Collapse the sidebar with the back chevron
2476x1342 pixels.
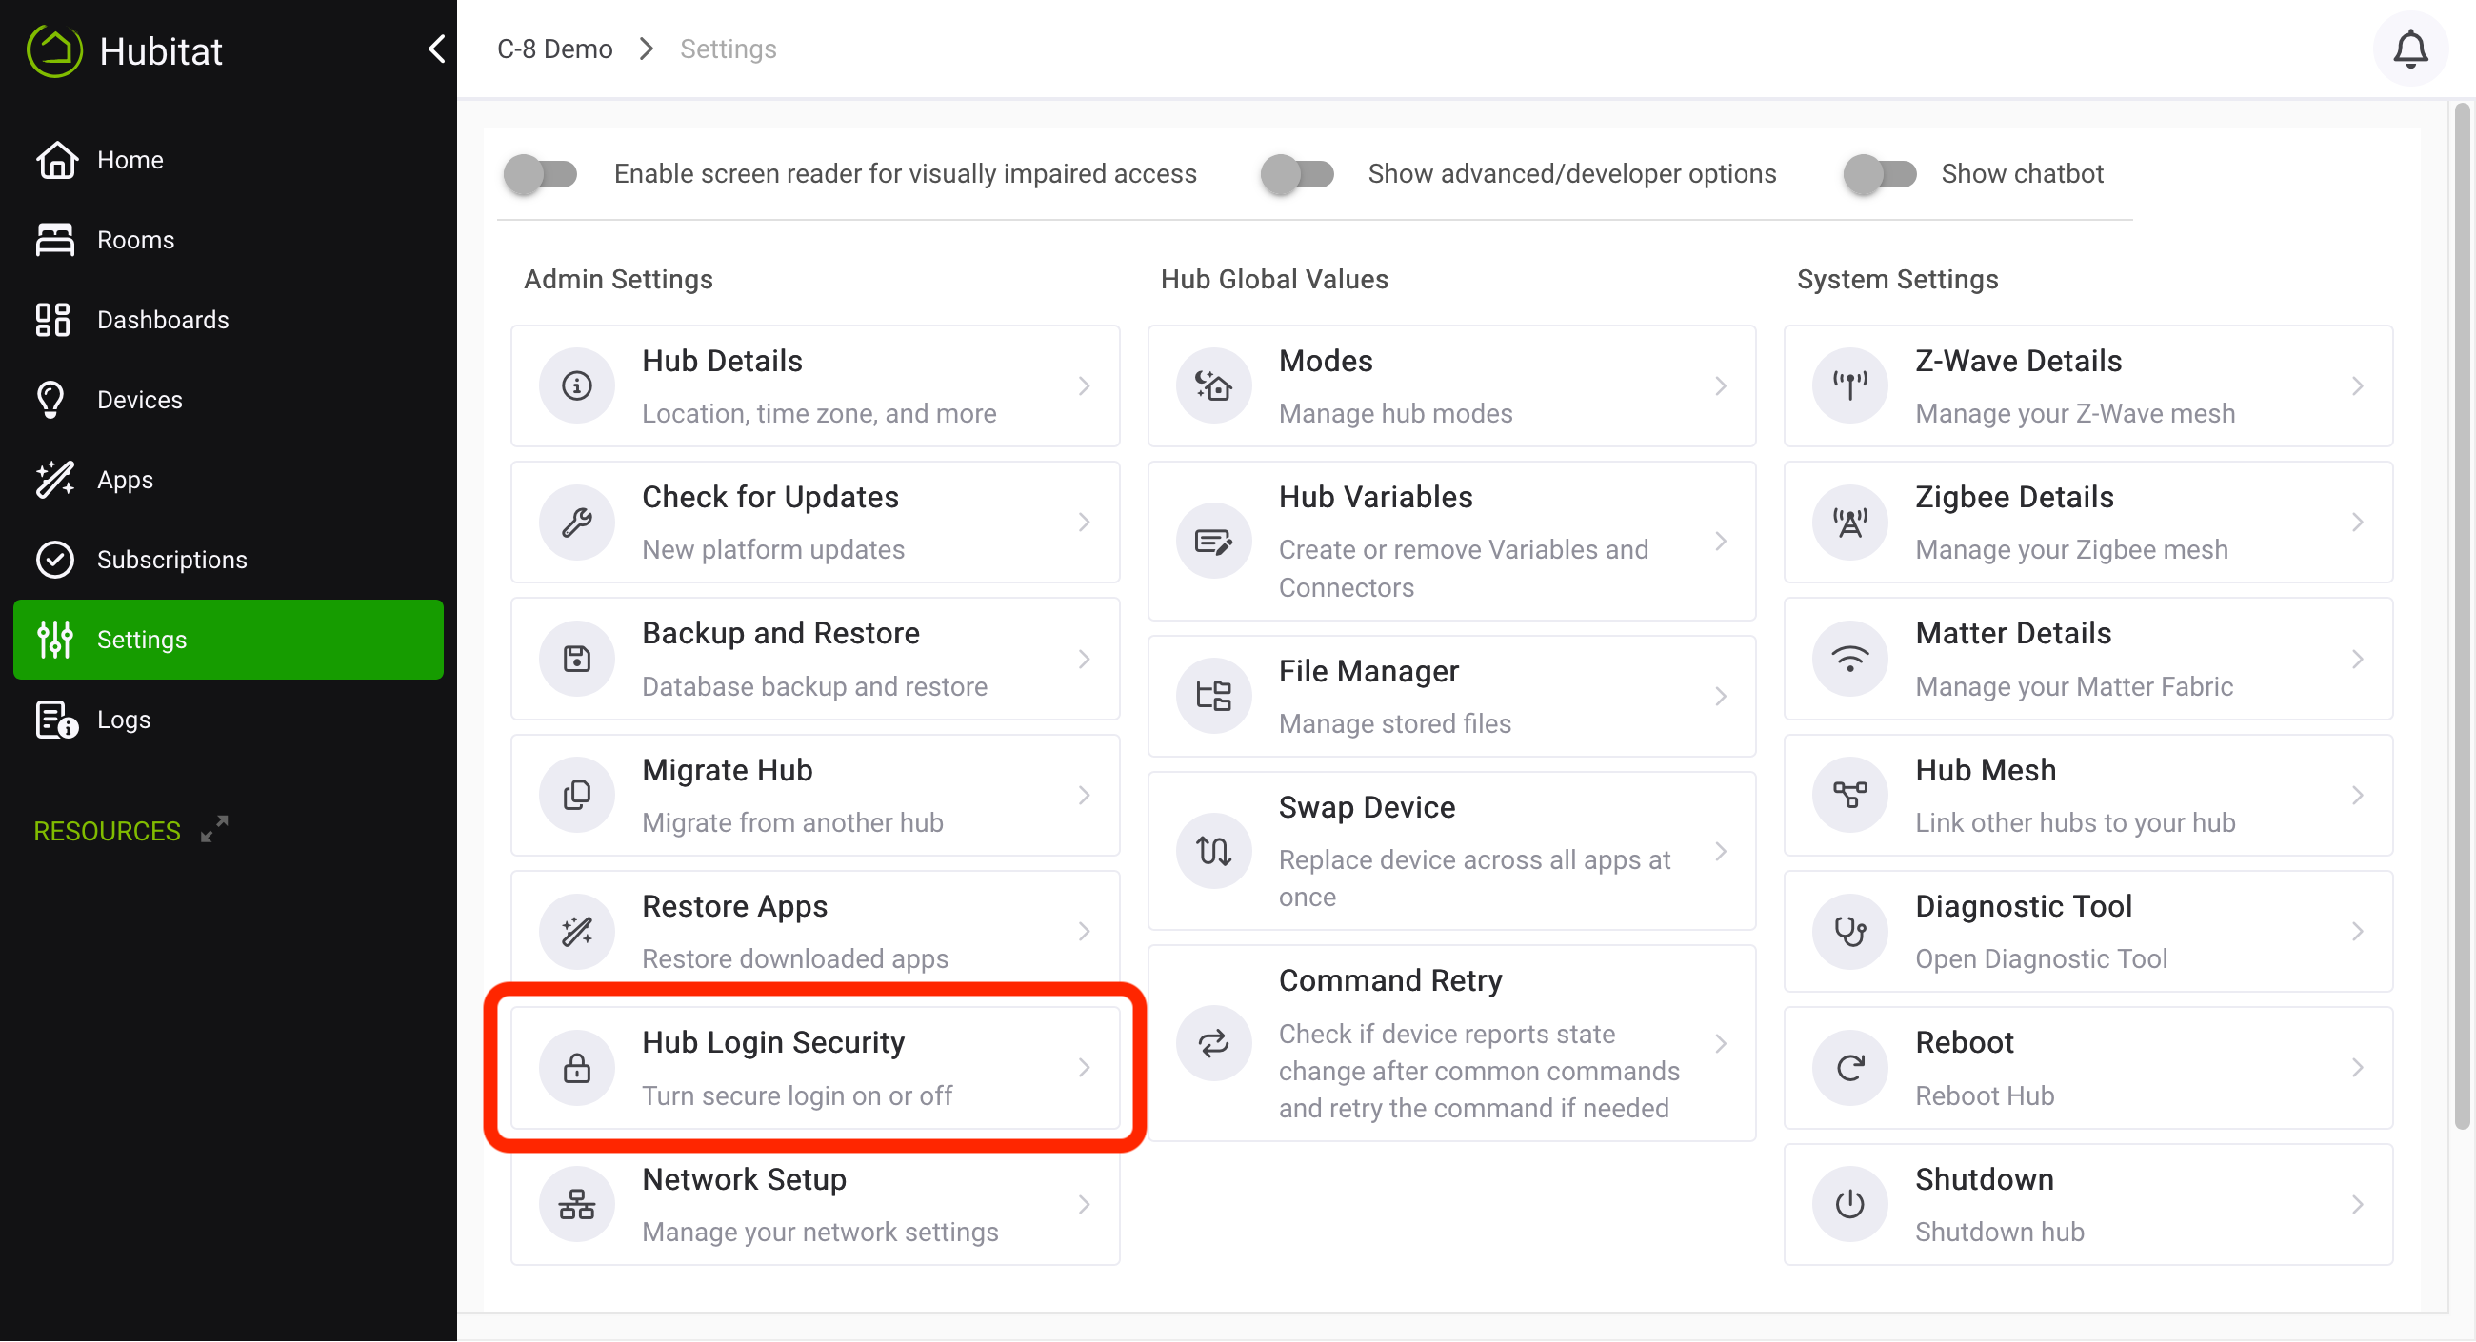(437, 49)
